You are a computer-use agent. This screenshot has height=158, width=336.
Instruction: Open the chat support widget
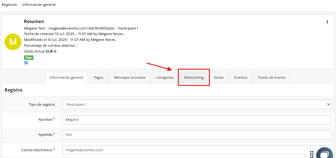click(323, 154)
